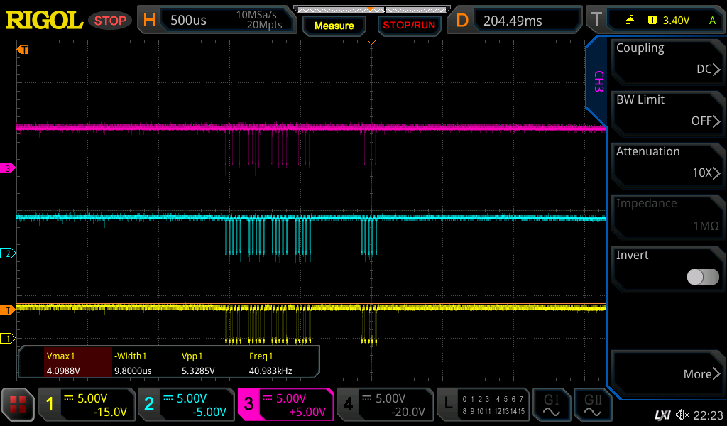
Task: Click the 40.983kHz frequency value
Action: point(270,371)
